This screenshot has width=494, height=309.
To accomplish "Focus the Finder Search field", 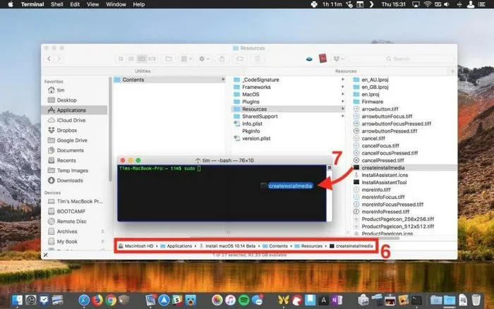I will click(x=402, y=59).
